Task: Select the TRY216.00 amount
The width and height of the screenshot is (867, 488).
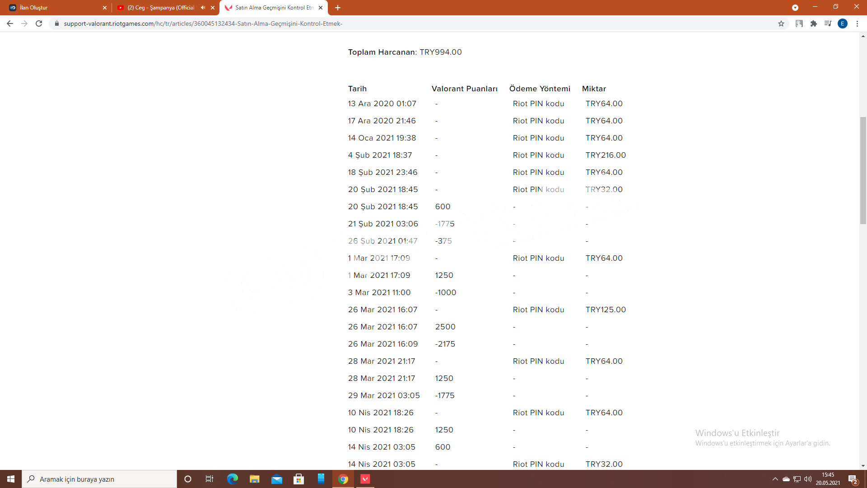Action: (x=606, y=155)
